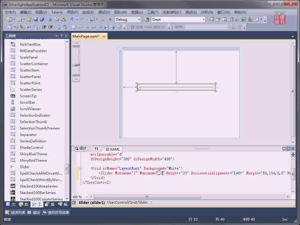Switch to the 设计 design tab

(81, 148)
